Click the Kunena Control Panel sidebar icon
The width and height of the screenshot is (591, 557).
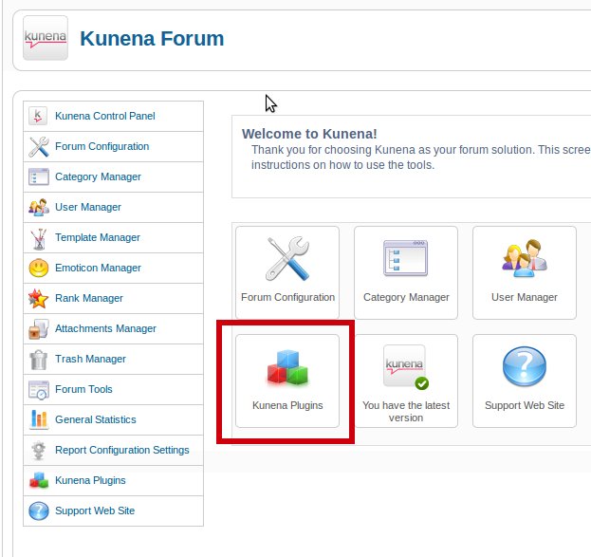point(38,116)
